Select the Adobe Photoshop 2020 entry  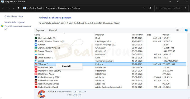pyautogui.click(x=48, y=77)
